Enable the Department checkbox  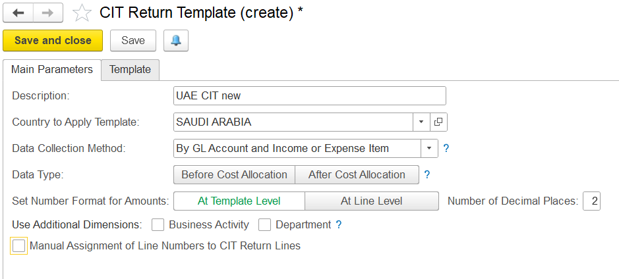click(x=265, y=225)
